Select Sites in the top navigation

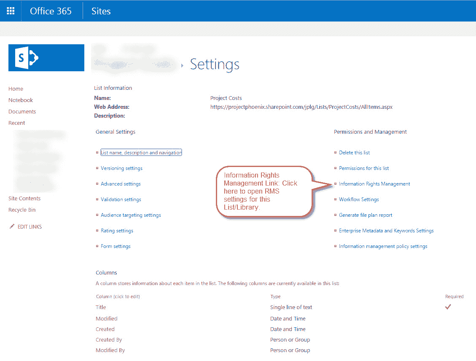point(101,11)
